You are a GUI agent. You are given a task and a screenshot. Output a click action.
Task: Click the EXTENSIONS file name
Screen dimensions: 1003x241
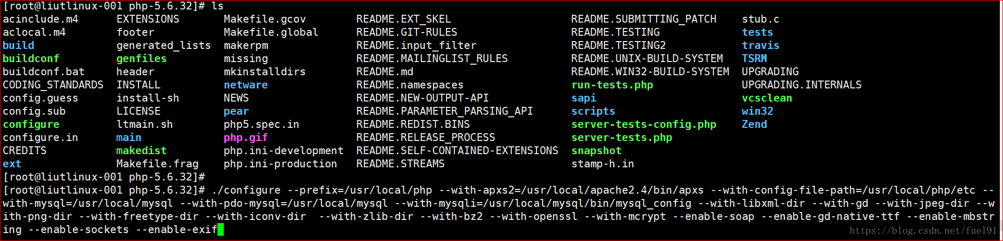[148, 19]
